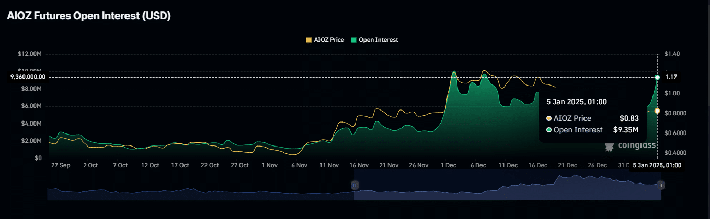710x219 pixels.
Task: Toggle the Open Interest series label
Action: point(378,40)
